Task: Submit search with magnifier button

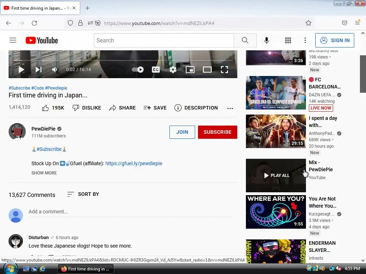Action: pyautogui.click(x=245, y=40)
